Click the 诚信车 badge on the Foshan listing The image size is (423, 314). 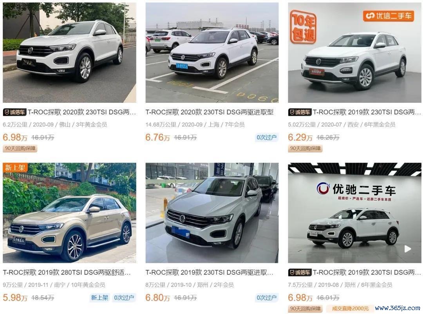point(14,112)
